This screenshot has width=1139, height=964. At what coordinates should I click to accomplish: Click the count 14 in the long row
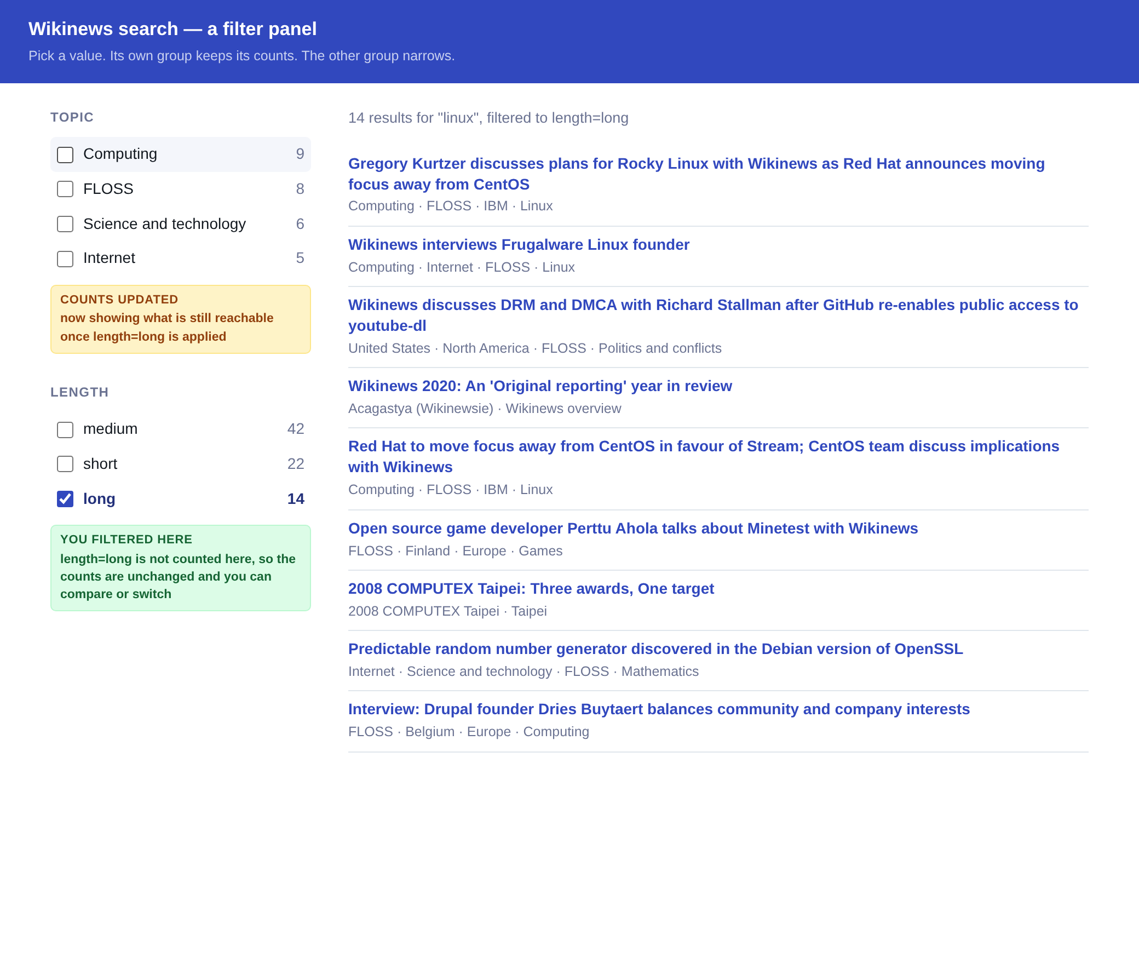[x=296, y=499]
